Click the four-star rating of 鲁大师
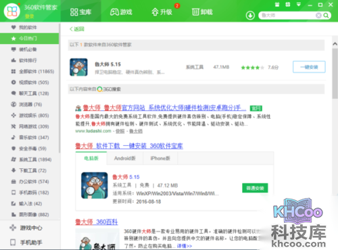The height and width of the screenshot is (250, 338). pos(252,68)
